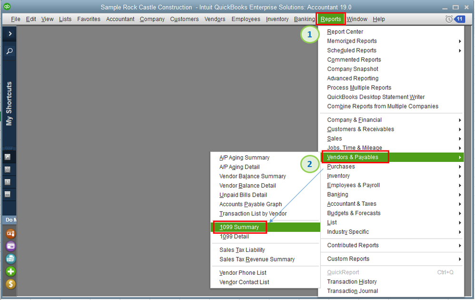
Task: Expand Company & Financial submenu
Action: pyautogui.click(x=391, y=120)
